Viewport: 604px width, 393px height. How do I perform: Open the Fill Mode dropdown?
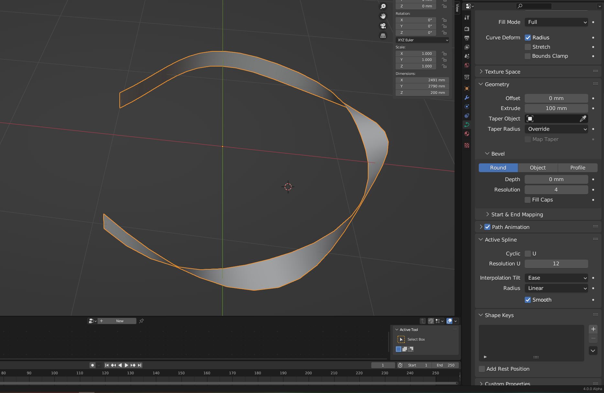556,22
